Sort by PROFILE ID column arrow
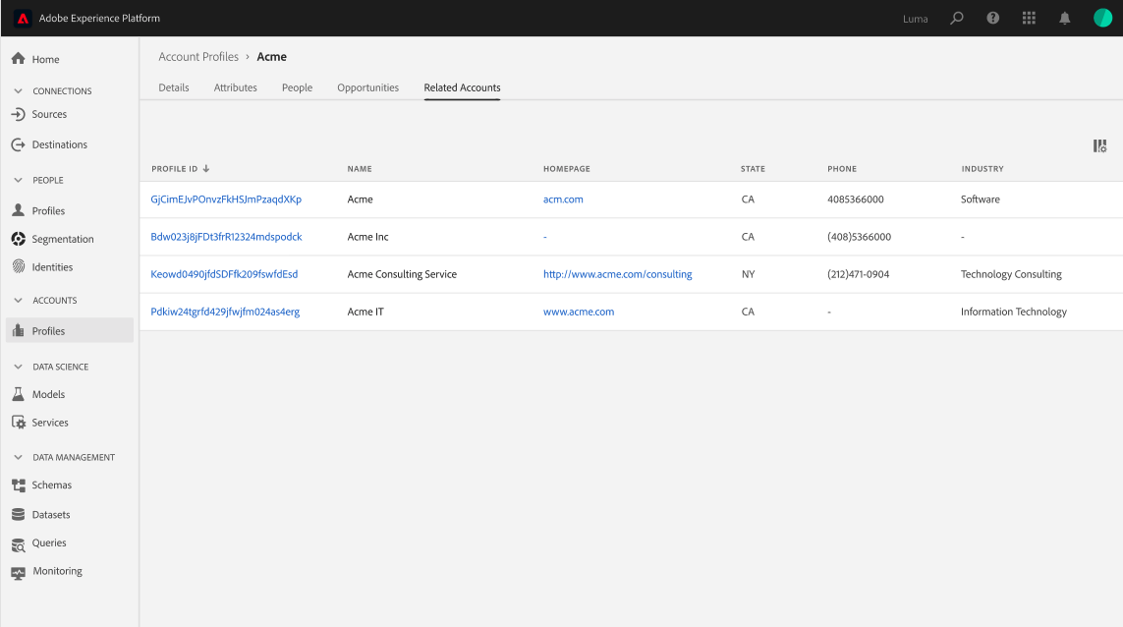Viewport: 1123px width, 627px height. click(206, 168)
